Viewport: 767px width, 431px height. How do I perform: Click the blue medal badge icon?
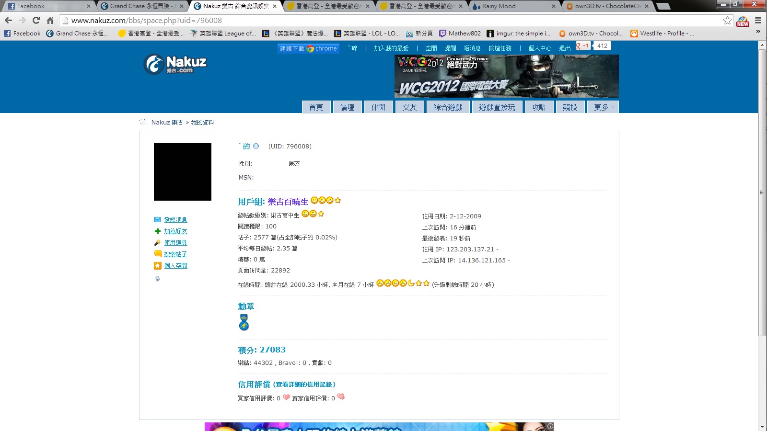pyautogui.click(x=244, y=323)
